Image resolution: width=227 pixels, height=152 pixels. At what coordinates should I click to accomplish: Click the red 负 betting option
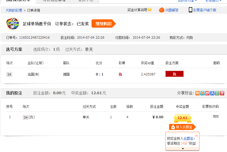coord(175,74)
